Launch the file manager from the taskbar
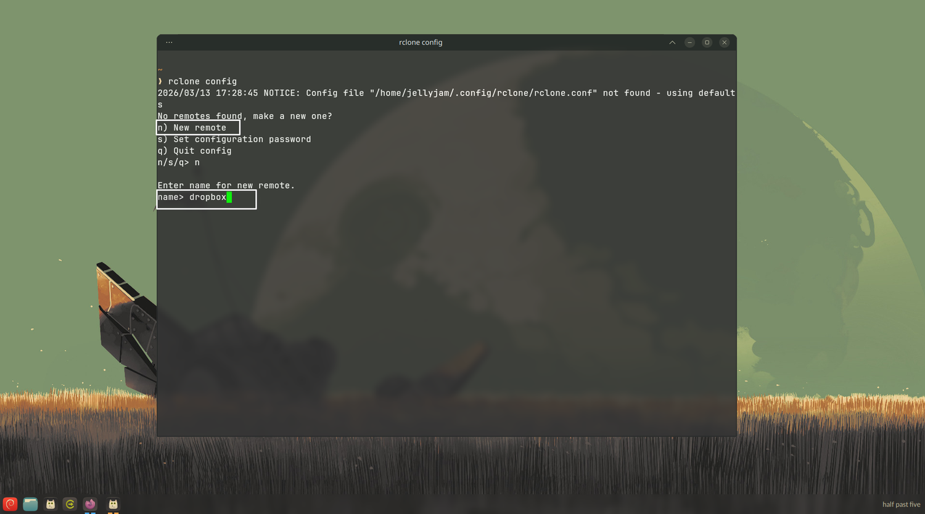925x514 pixels. pos(30,504)
